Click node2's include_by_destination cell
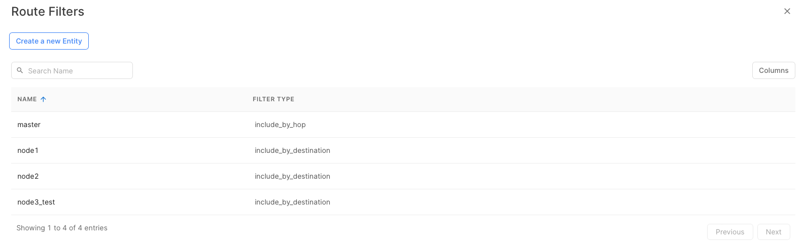805x243 pixels. click(292, 176)
